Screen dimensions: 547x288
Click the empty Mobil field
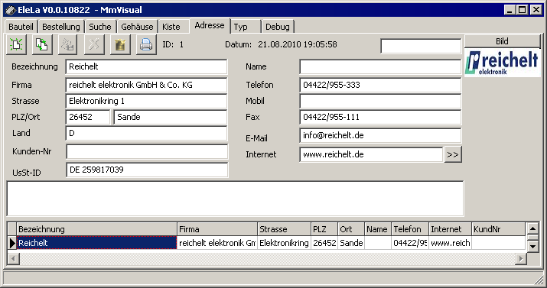380,101
